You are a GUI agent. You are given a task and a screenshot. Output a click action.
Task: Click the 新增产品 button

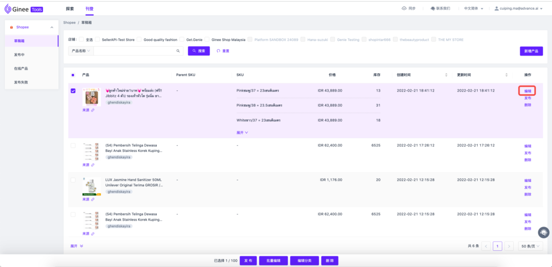click(531, 51)
